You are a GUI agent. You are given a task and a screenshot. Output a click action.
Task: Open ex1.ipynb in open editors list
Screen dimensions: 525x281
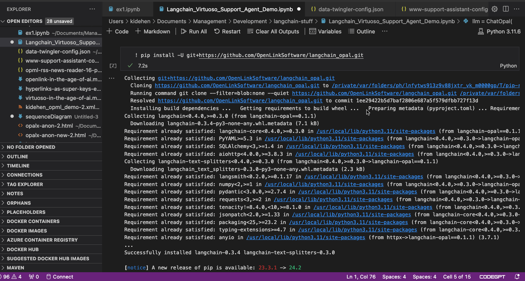click(x=51, y=33)
